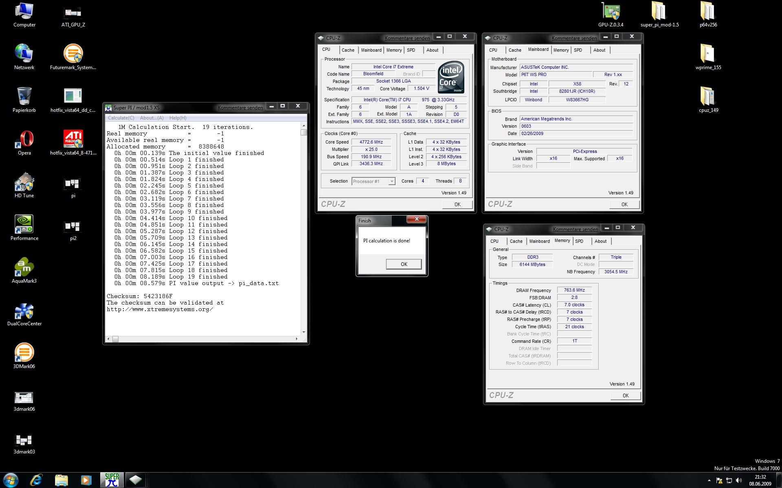Open Help menu in Super PI
Image resolution: width=782 pixels, height=488 pixels.
178,118
